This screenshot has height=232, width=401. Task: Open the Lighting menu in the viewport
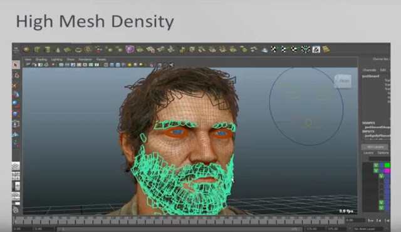pyautogui.click(x=57, y=59)
